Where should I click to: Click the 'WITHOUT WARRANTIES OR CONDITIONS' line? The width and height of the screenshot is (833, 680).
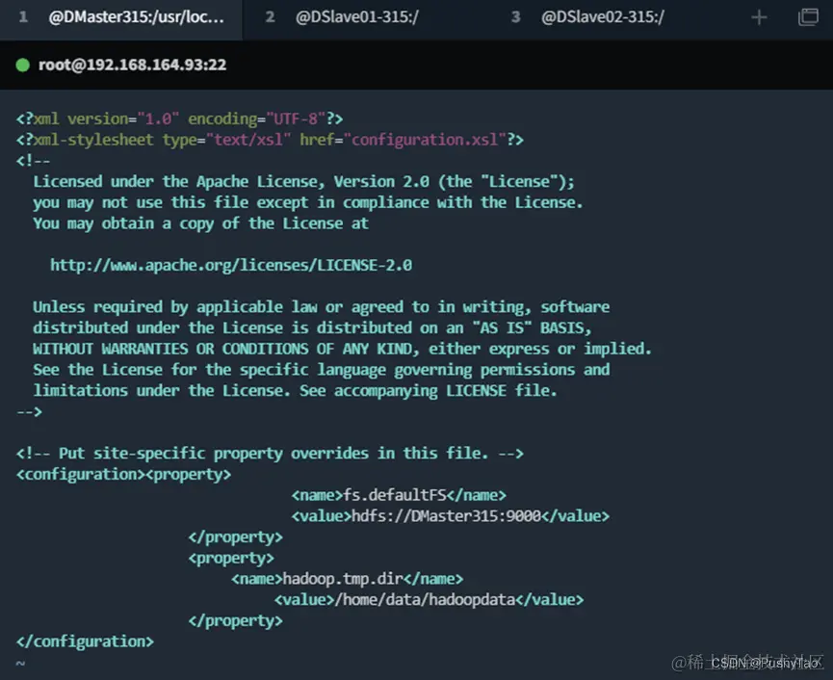tap(342, 349)
